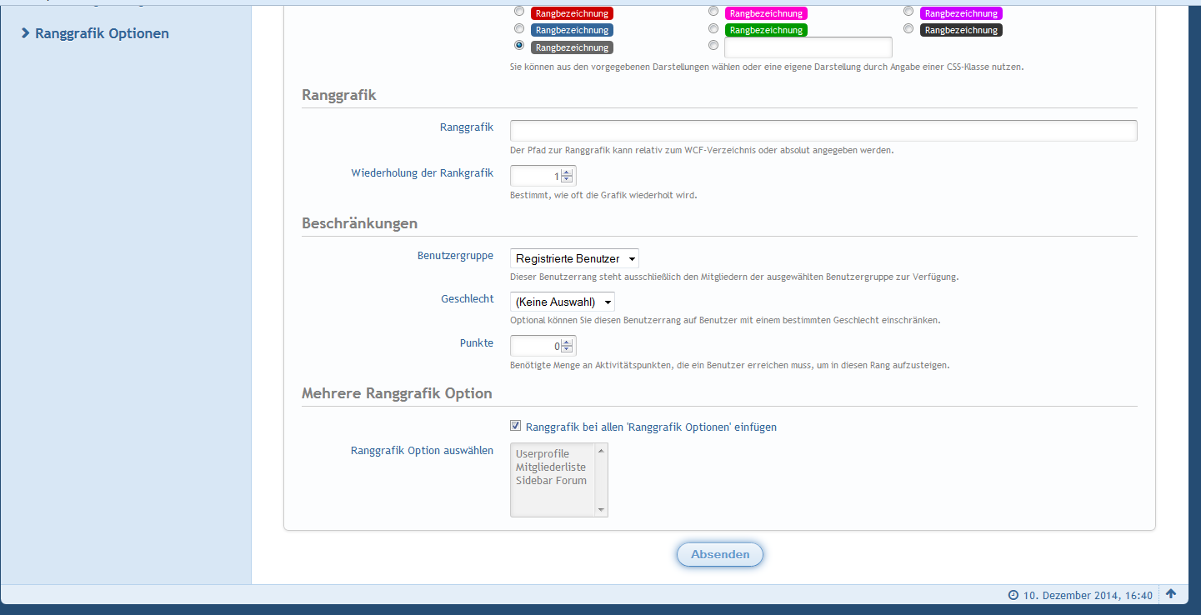Select the green Rangbezeichnung radio button
Screen dimensions: 1201x615
[x=713, y=28]
